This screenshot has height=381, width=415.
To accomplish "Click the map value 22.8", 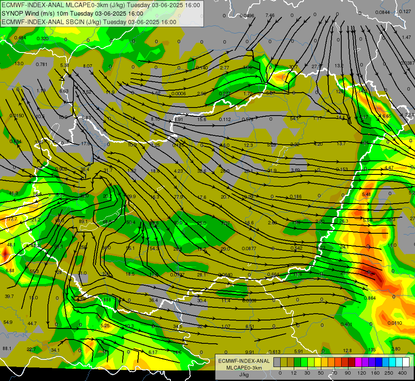I will (410, 115).
